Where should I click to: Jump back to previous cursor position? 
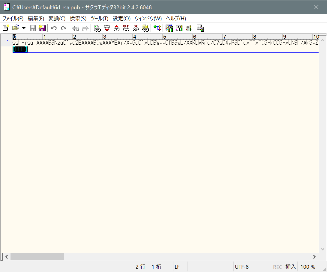pyautogui.click(x=75, y=28)
